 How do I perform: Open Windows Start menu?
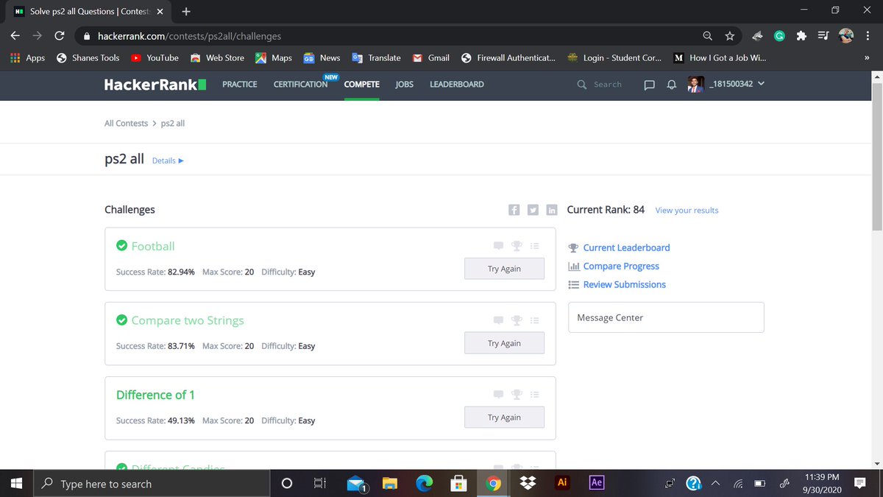(x=17, y=484)
